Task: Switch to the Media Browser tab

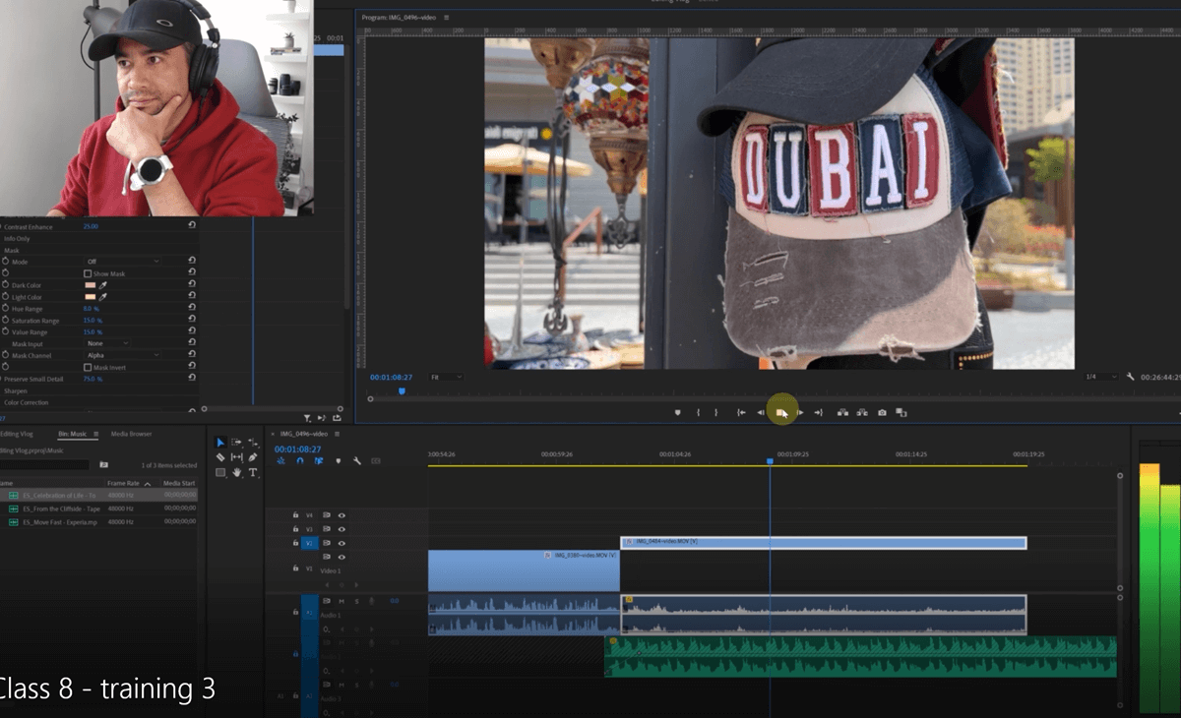Action: [x=131, y=434]
